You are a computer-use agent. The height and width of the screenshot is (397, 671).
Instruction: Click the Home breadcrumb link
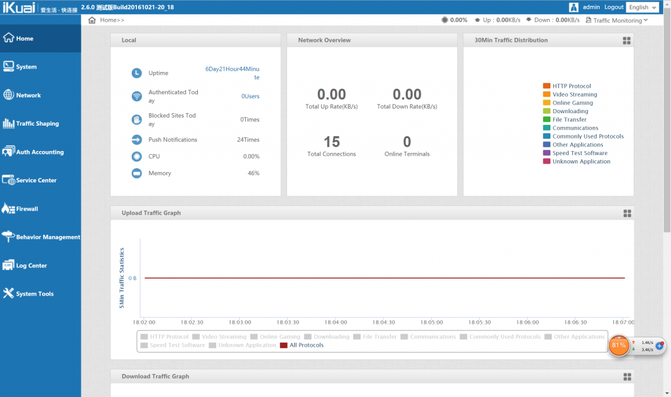click(x=112, y=20)
